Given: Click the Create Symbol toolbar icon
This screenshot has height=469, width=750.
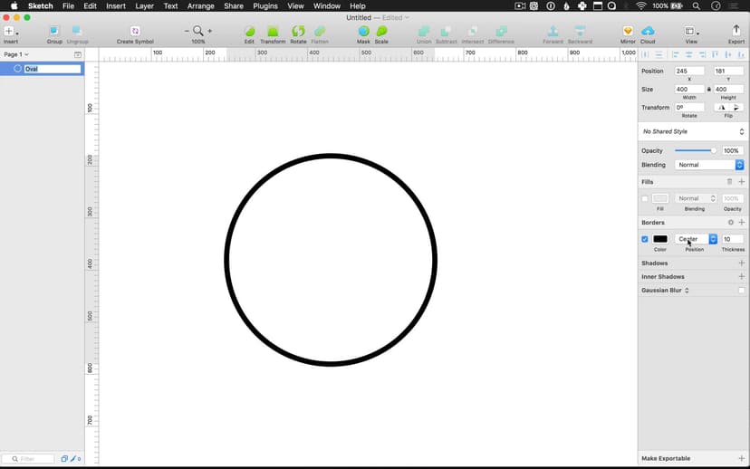Looking at the screenshot, I should 135,32.
